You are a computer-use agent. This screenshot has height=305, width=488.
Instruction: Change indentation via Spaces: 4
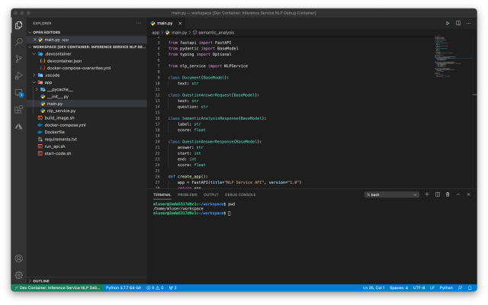399,288
